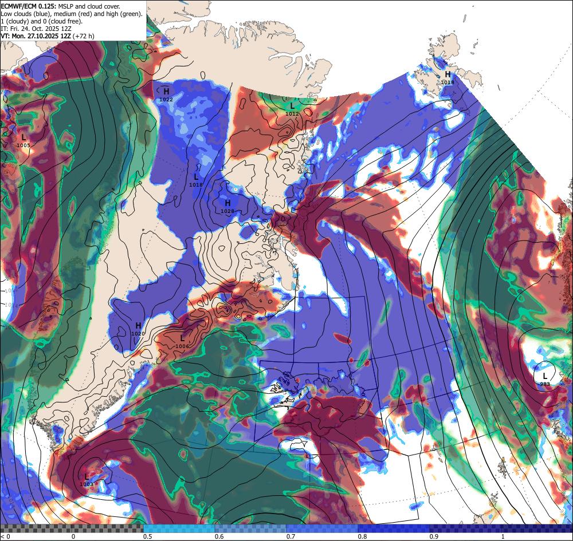Click the 0.6–0.7 color bar swatch
The height and width of the screenshot is (541, 573).
tap(251, 528)
